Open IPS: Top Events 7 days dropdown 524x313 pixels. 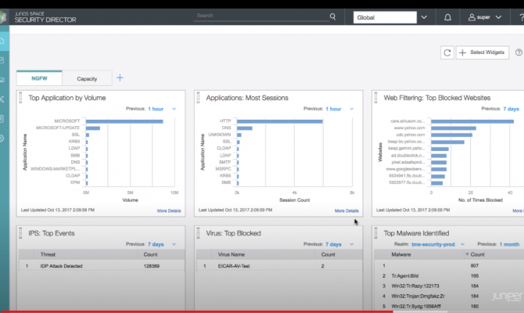174,244
